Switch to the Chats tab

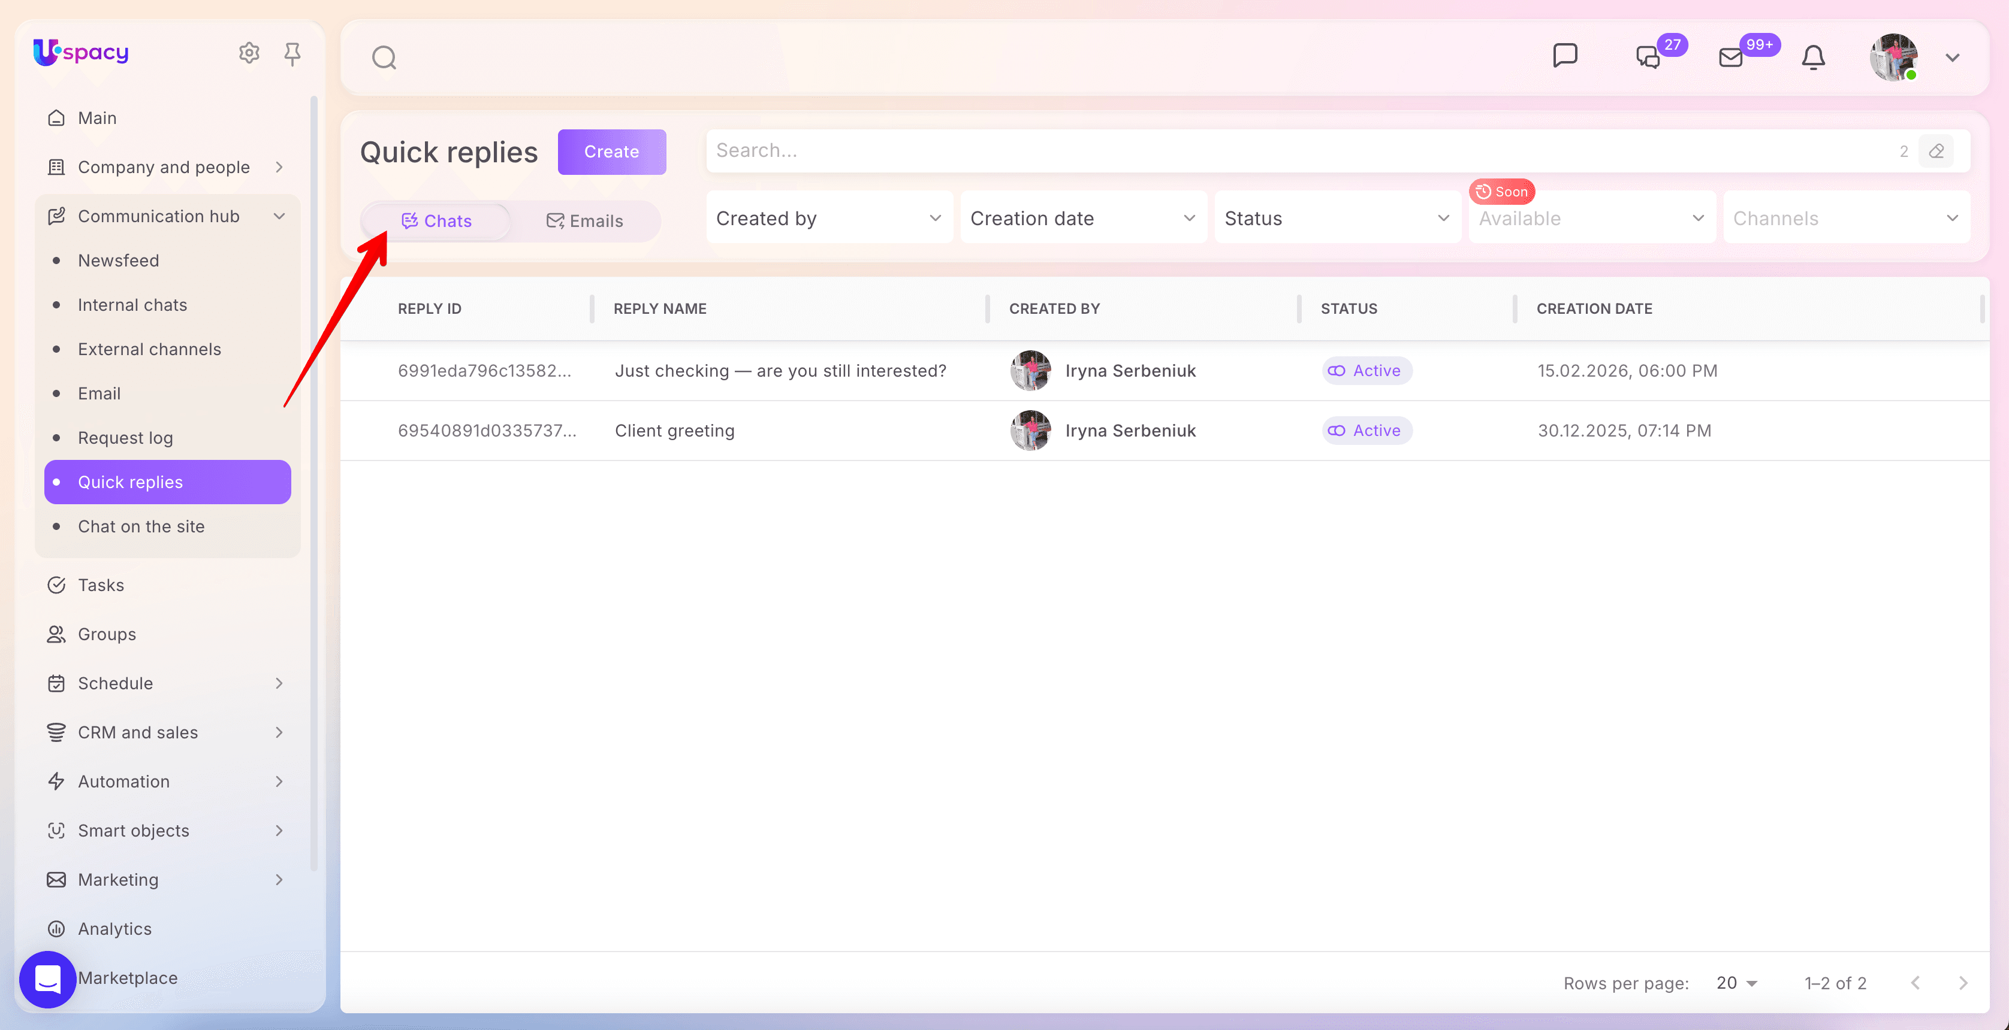point(436,222)
